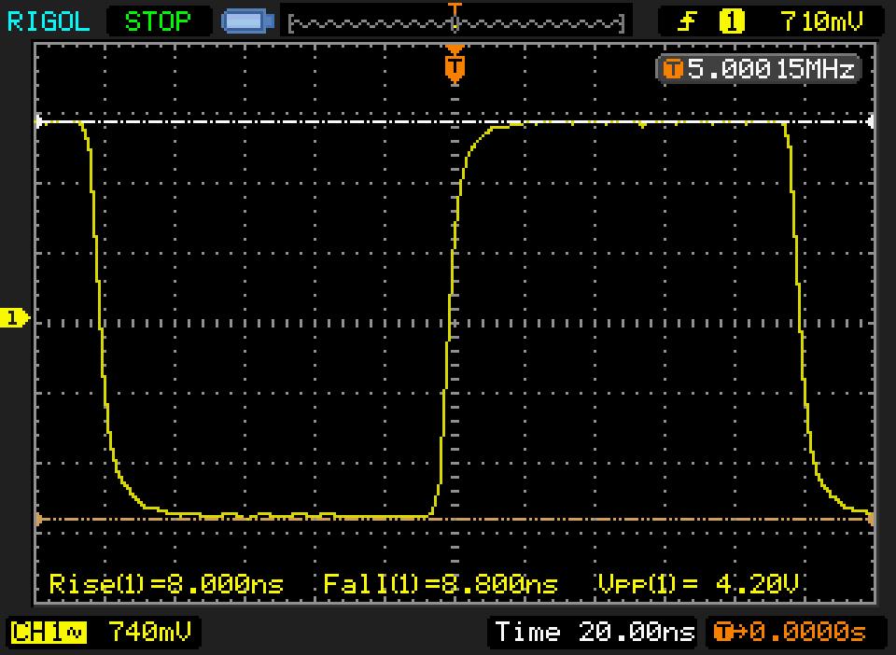Screen dimensions: 896x655
Task: Click the 740mV vertical scale value
Action: (x=149, y=633)
